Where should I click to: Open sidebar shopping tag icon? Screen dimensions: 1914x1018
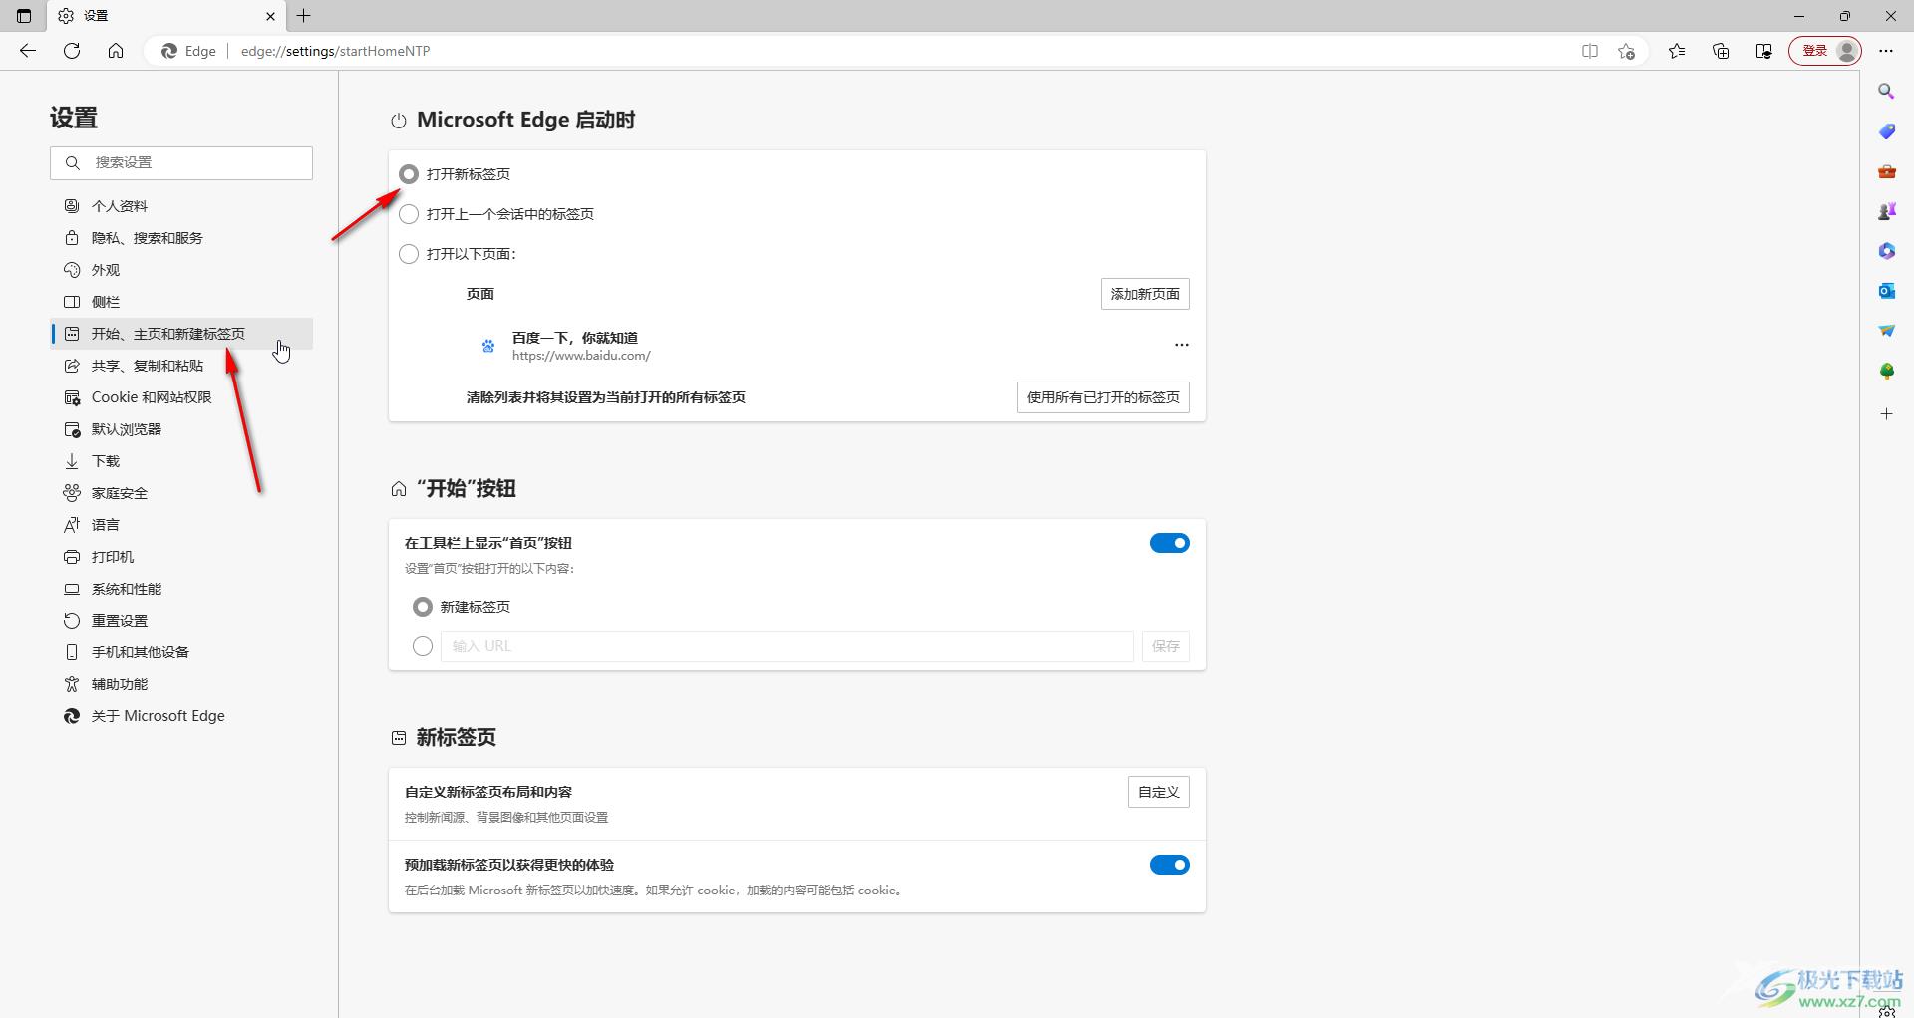(1886, 131)
